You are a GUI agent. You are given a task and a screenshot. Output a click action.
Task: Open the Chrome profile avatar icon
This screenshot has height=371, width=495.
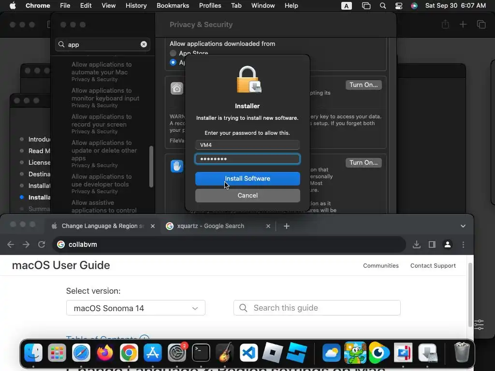click(x=448, y=244)
